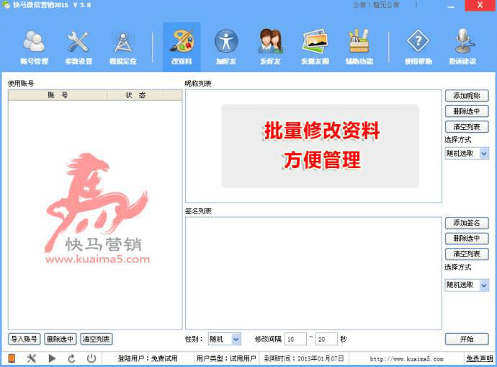
Task: Open 投诉建议 complaints and suggestions
Action: pos(462,47)
